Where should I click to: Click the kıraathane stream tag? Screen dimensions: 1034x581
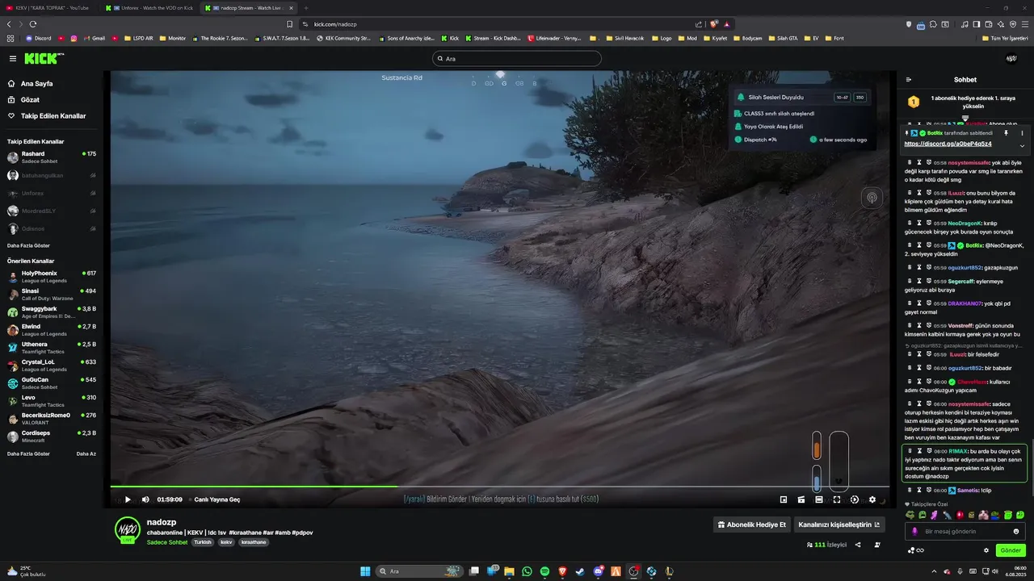253,542
